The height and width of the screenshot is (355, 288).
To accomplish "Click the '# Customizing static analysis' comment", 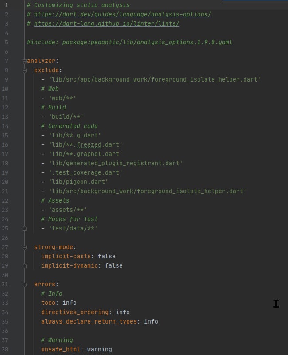I will 78,5.
